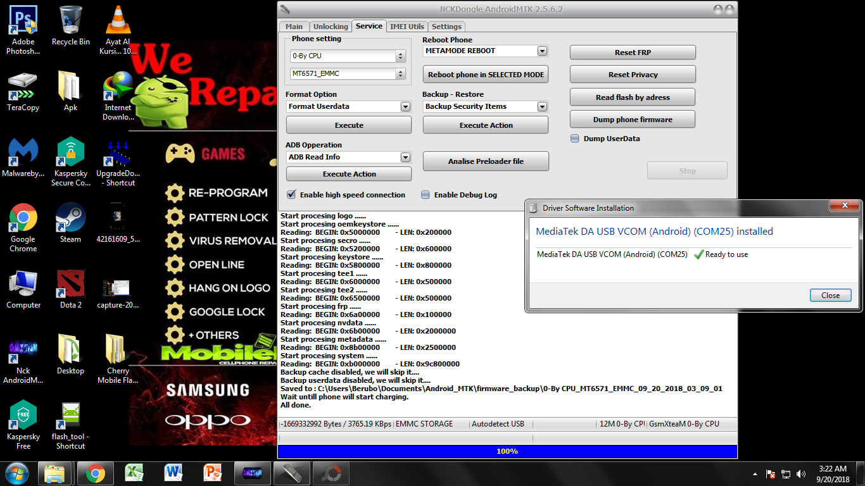865x486 pixels.
Task: Click the Reset Privacy button
Action: coord(633,75)
